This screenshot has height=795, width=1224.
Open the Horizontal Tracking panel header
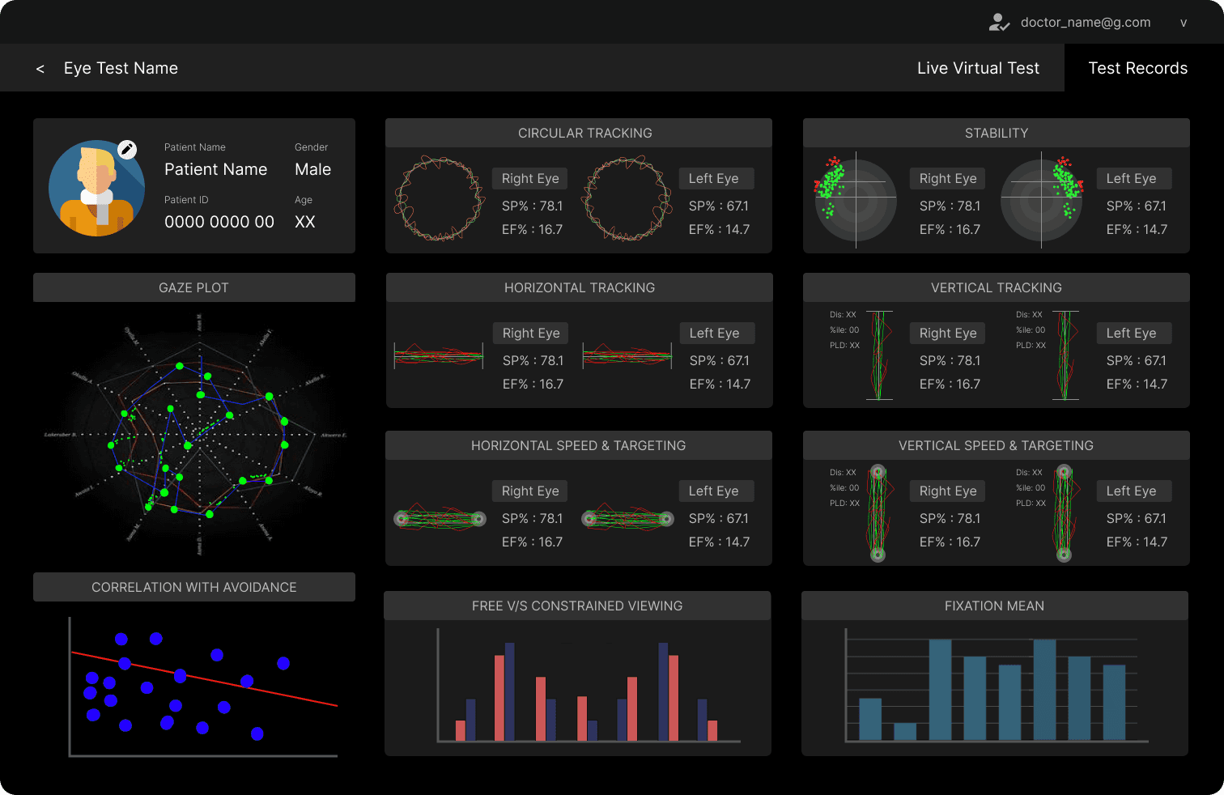(x=580, y=287)
